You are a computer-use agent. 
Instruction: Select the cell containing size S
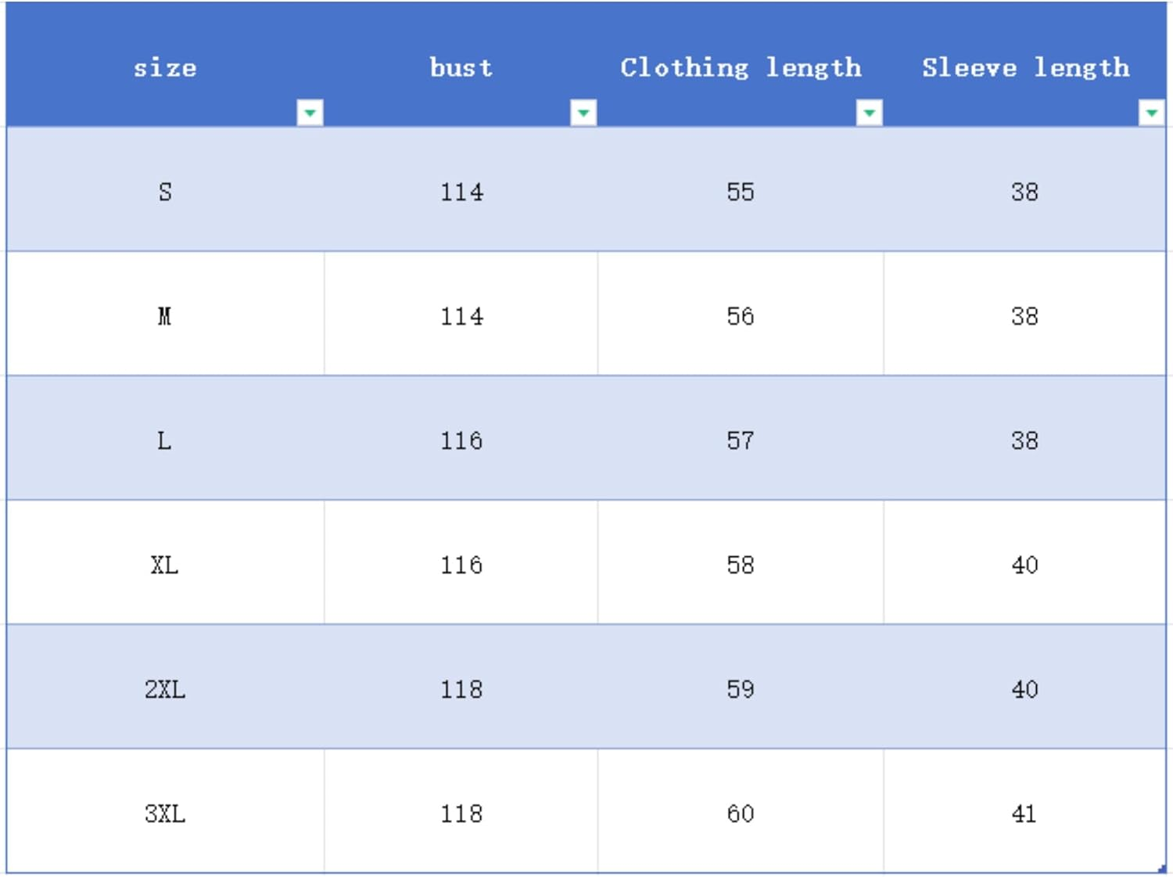click(164, 192)
